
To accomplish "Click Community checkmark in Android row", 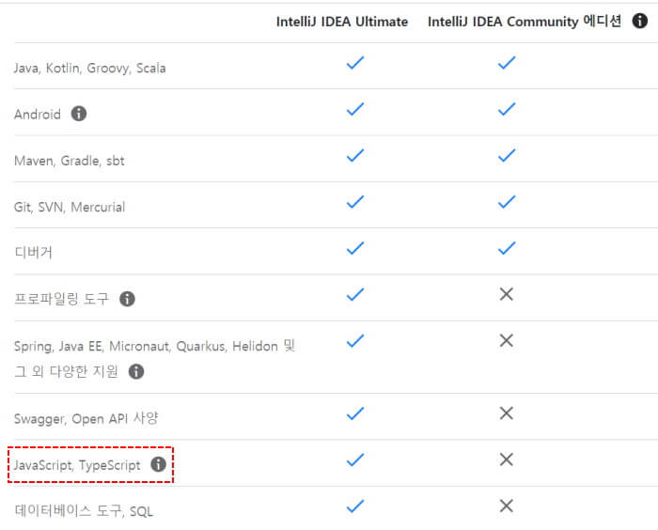I will pos(507,109).
